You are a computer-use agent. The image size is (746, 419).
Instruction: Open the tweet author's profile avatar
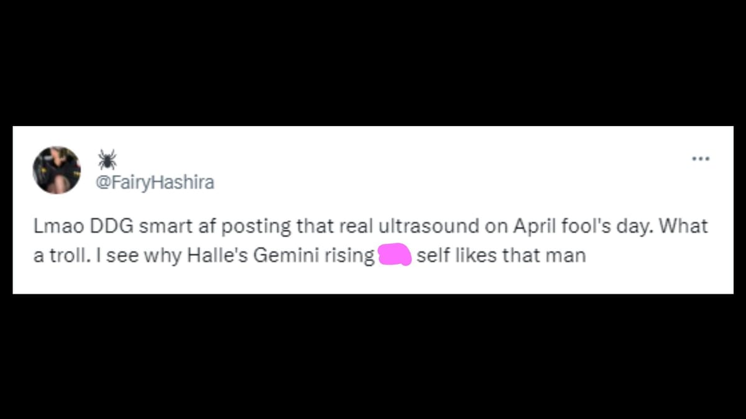(57, 170)
